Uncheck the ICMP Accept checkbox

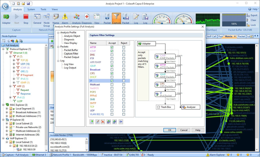[x=112, y=51]
